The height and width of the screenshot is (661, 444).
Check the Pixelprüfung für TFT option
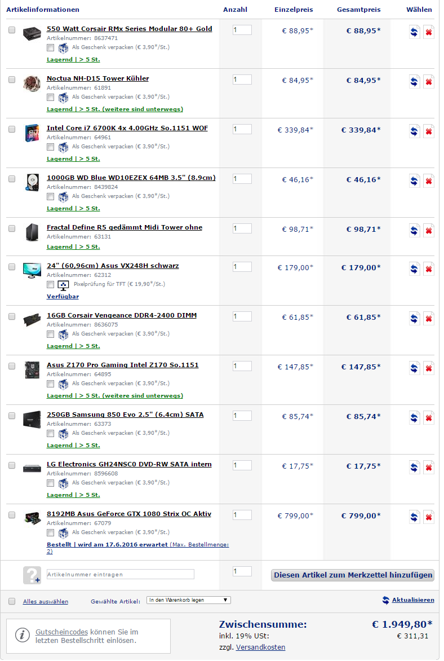coord(51,284)
